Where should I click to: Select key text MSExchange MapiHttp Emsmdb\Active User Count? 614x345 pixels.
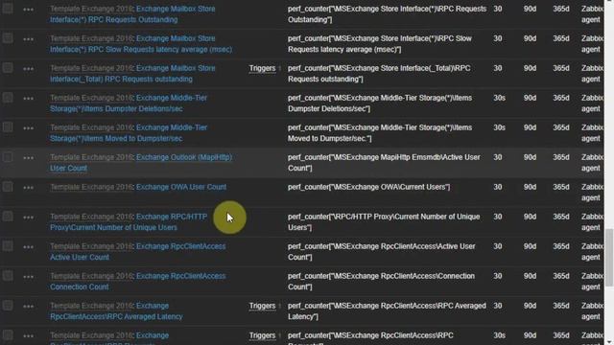click(384, 163)
